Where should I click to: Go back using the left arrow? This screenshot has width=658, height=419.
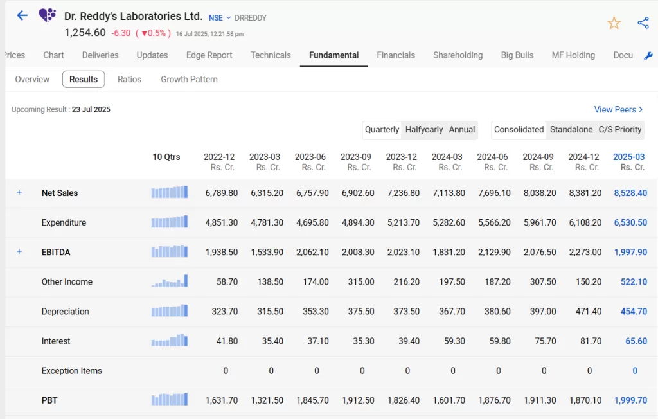tap(22, 16)
